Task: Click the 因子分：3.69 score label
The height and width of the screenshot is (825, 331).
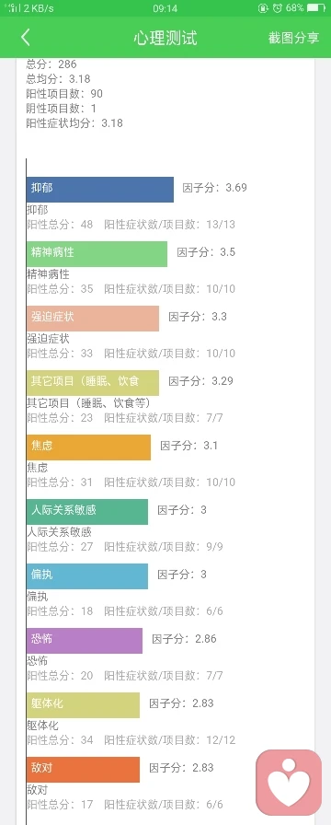Action: coord(215,187)
